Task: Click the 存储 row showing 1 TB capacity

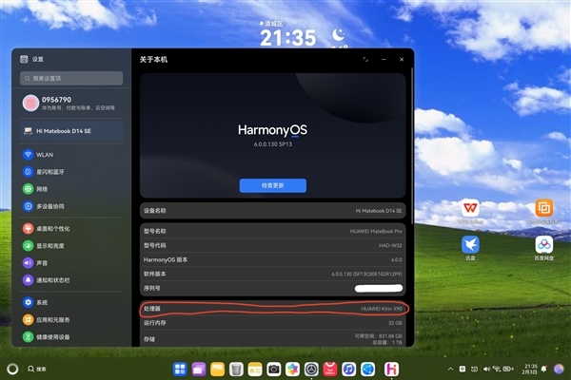Action: [x=273, y=339]
